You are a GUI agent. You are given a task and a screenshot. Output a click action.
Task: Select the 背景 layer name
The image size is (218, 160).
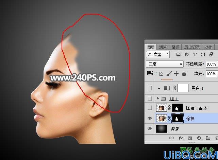[x=175, y=129]
